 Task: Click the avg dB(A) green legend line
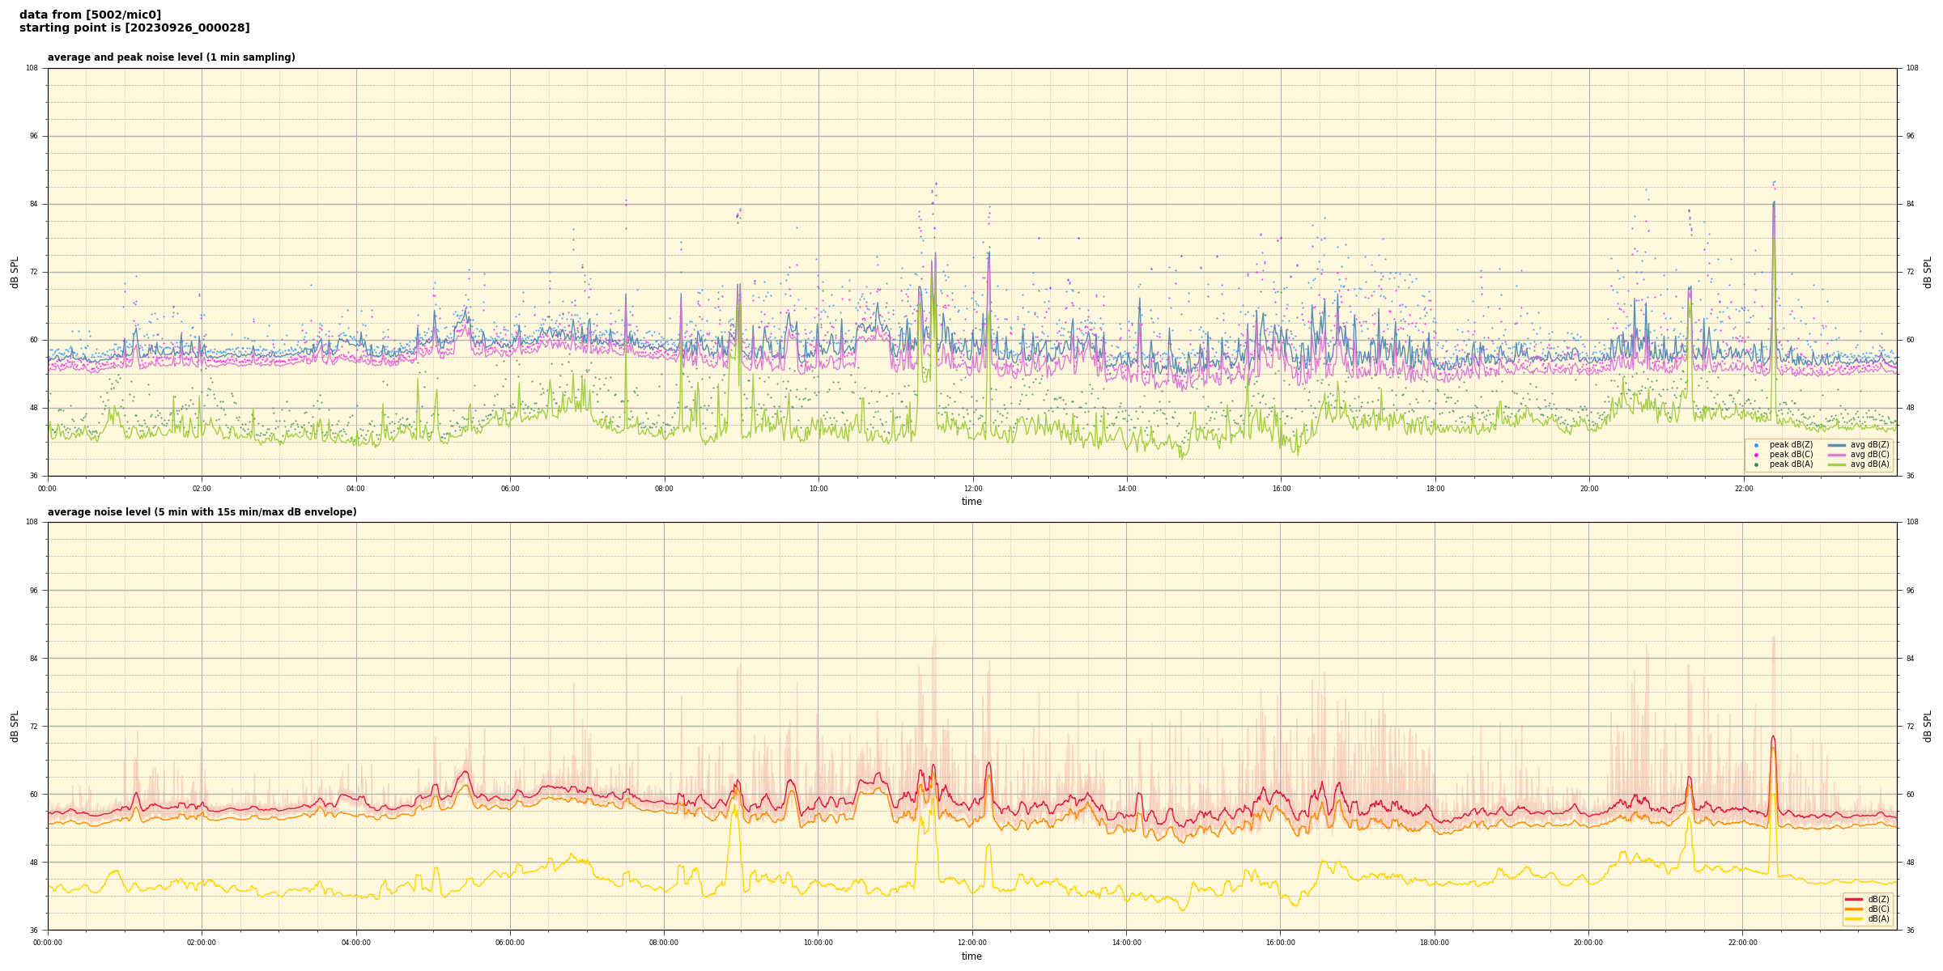(1836, 464)
